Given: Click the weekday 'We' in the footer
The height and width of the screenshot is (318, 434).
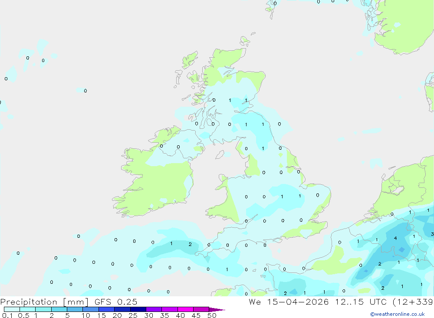Looking at the screenshot, I should click(255, 302).
